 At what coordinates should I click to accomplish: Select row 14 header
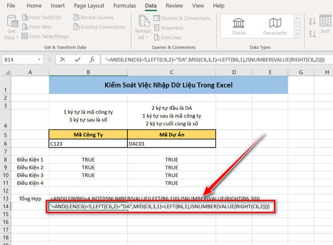pos(5,206)
